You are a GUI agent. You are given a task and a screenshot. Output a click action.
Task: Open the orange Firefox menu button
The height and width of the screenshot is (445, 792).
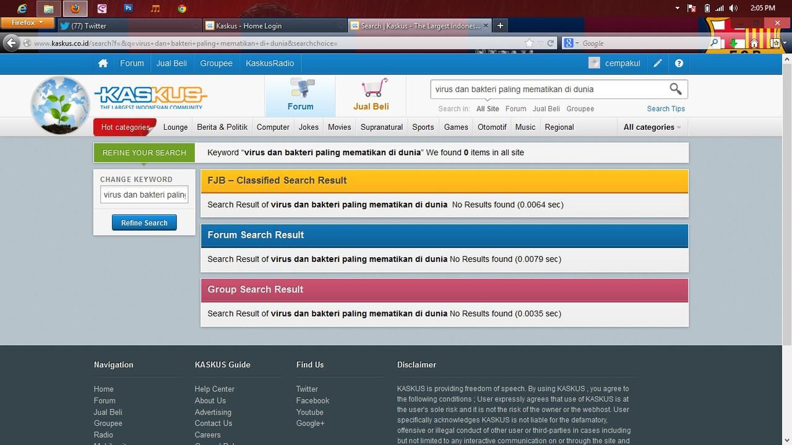(x=27, y=22)
